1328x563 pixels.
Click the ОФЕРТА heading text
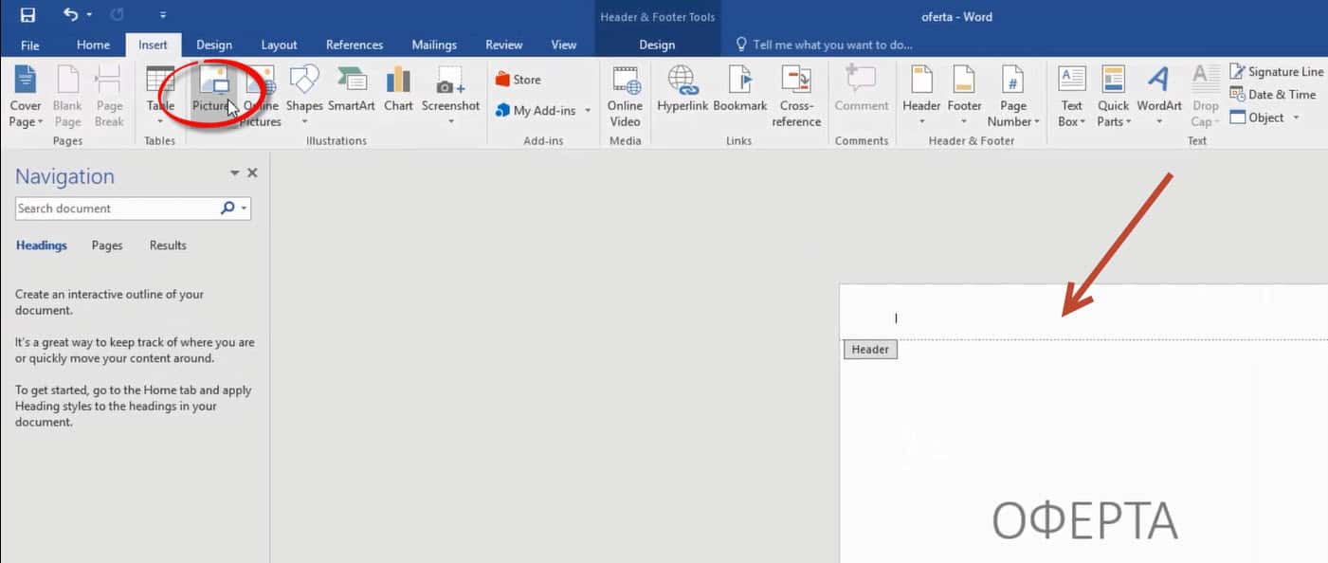click(1084, 519)
